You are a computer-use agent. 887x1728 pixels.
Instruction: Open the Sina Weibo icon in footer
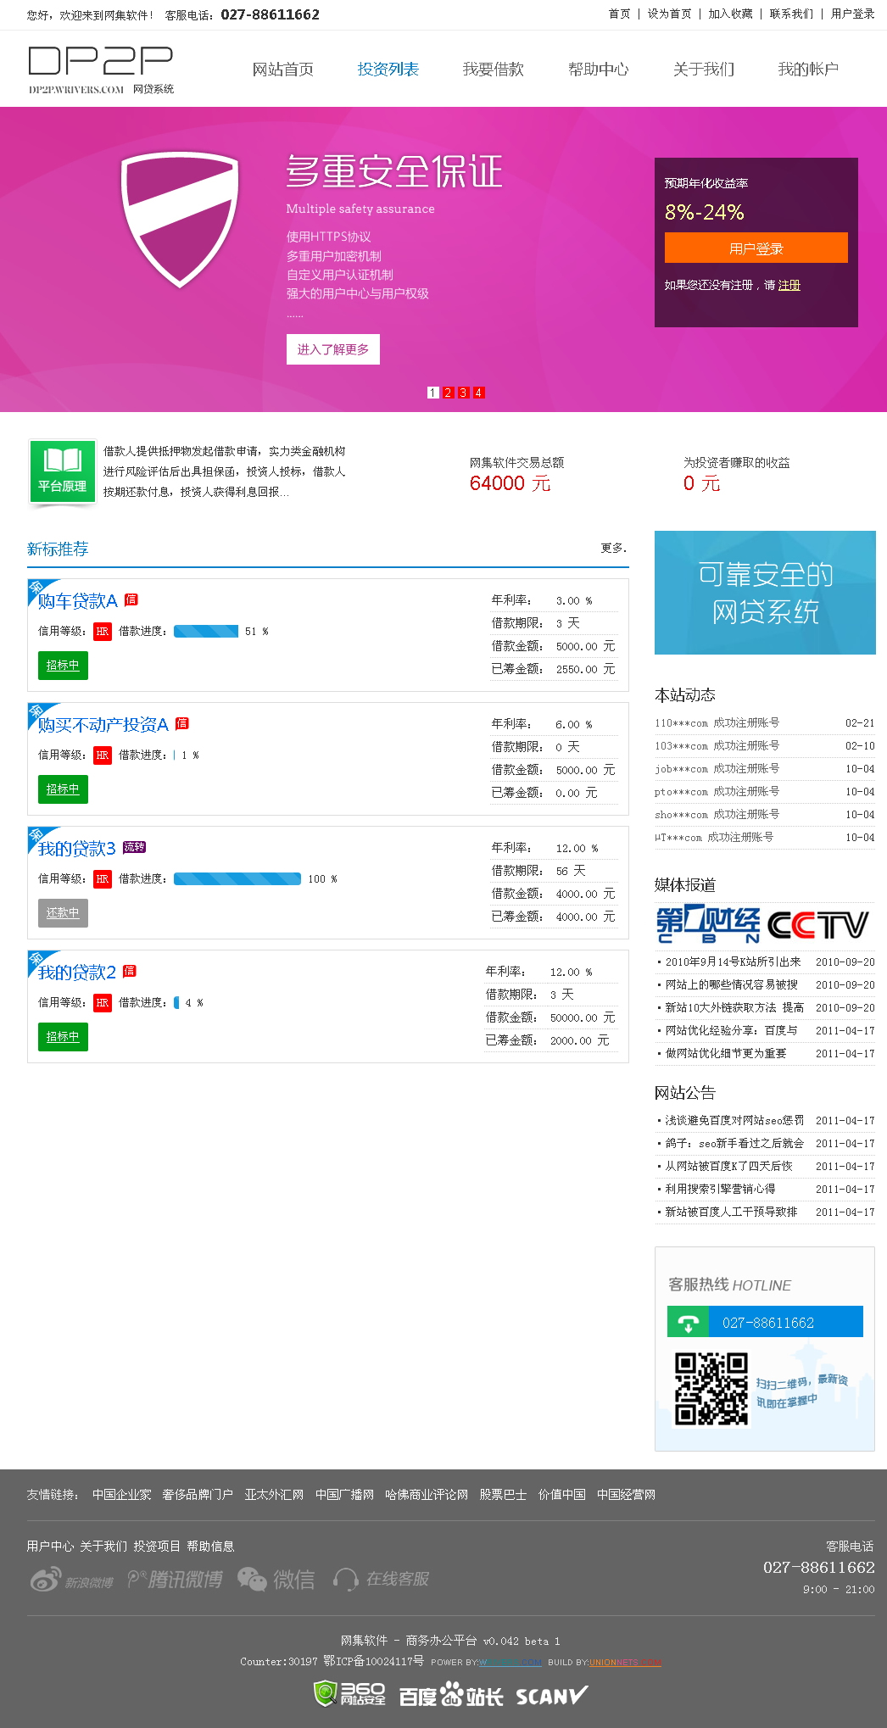(71, 1580)
